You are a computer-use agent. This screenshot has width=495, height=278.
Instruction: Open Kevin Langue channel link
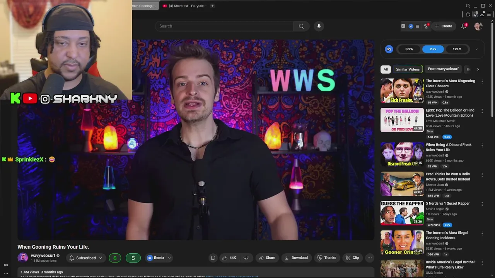click(435, 209)
